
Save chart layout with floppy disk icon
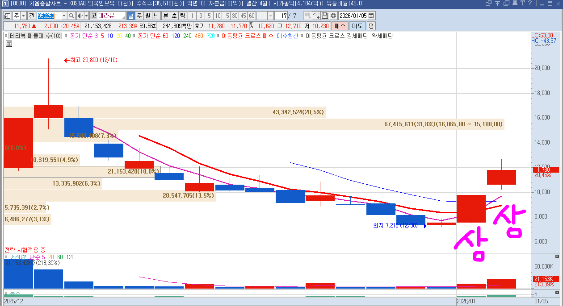325,16
